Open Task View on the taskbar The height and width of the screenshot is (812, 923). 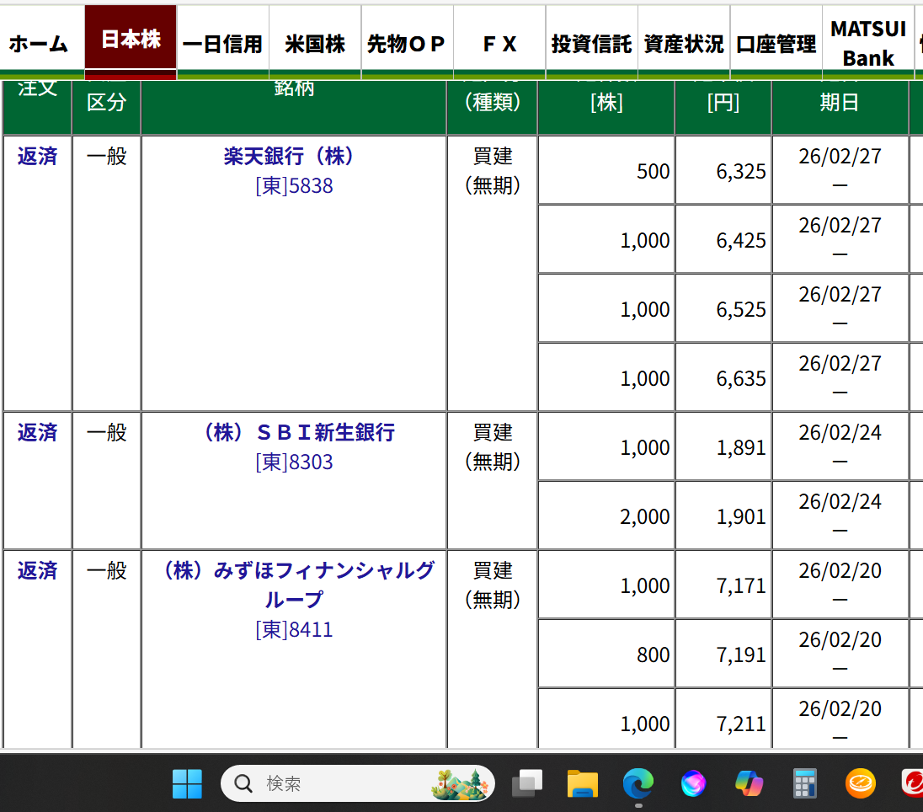point(527,784)
